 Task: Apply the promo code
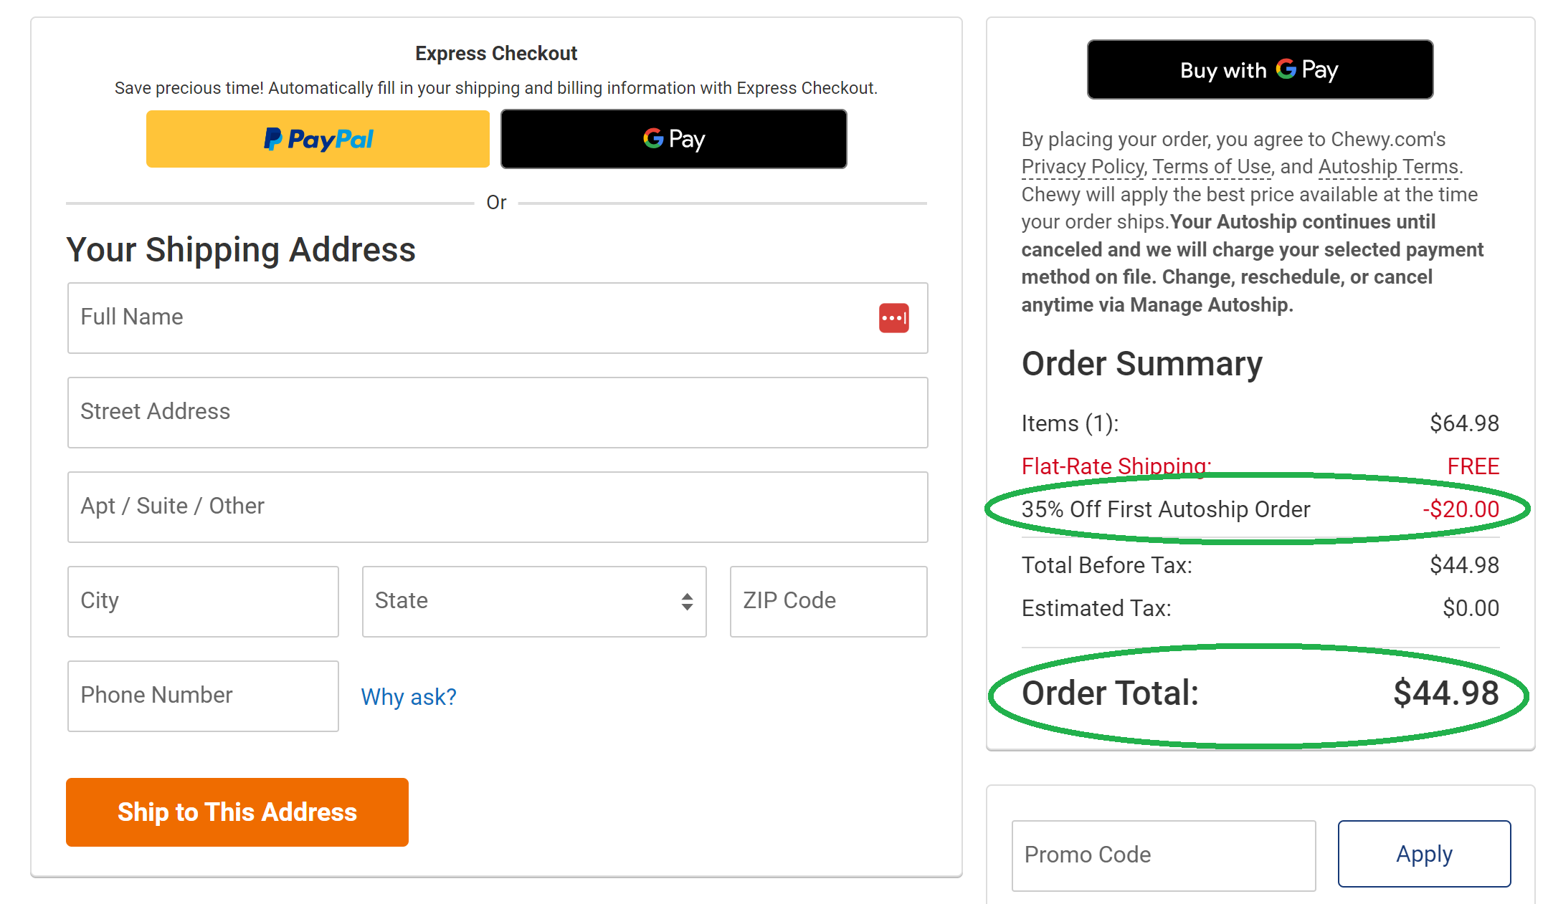pyautogui.click(x=1424, y=854)
